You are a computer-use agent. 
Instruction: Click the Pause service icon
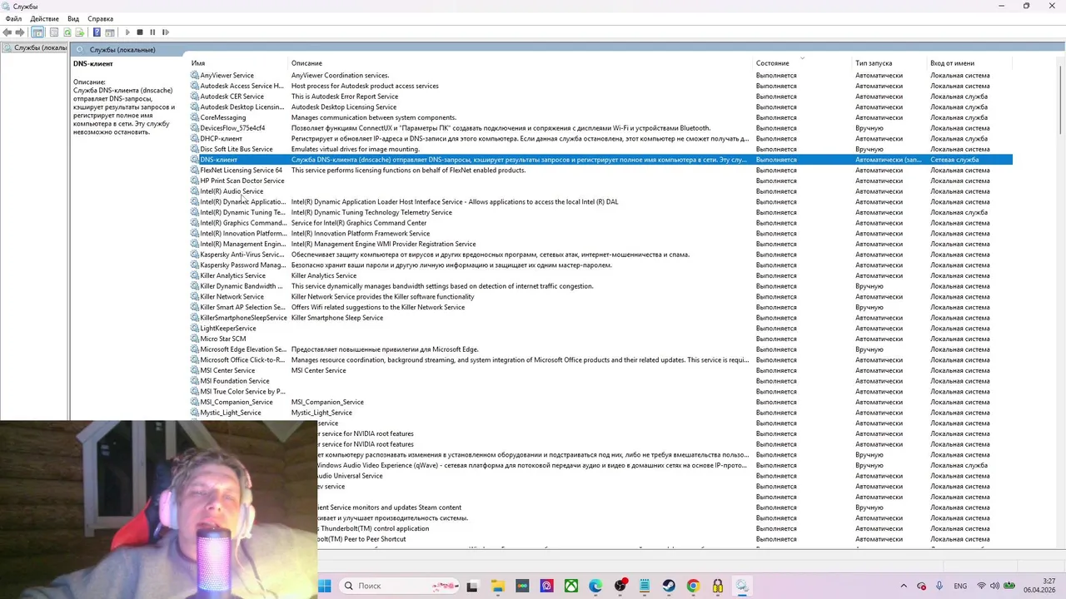tap(152, 32)
